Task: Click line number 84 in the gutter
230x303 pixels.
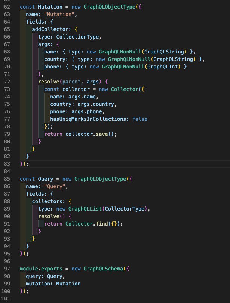Action: click(7, 171)
